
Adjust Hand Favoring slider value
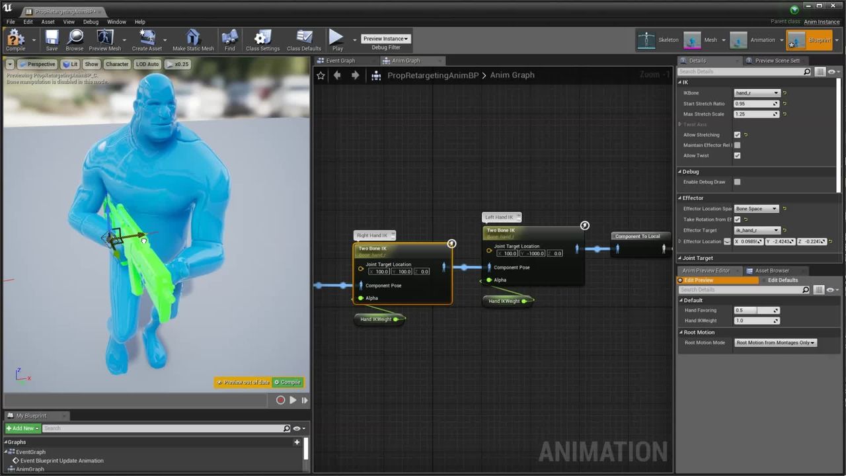coord(757,311)
